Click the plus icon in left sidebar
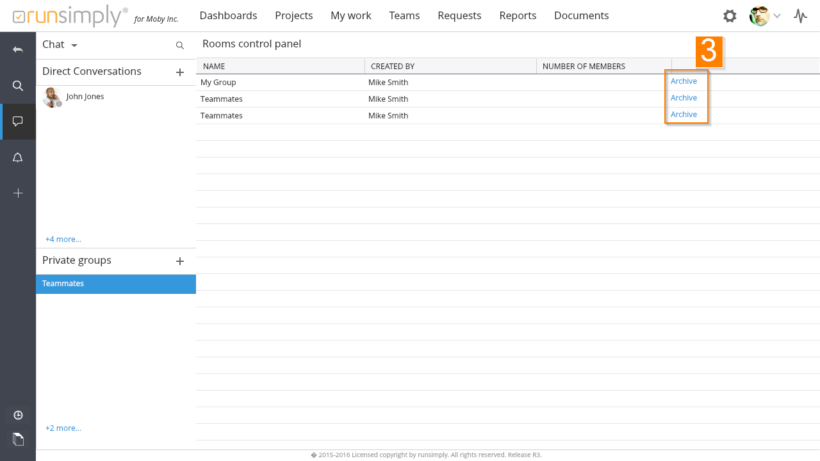Viewport: 820px width, 461px height. point(18,193)
